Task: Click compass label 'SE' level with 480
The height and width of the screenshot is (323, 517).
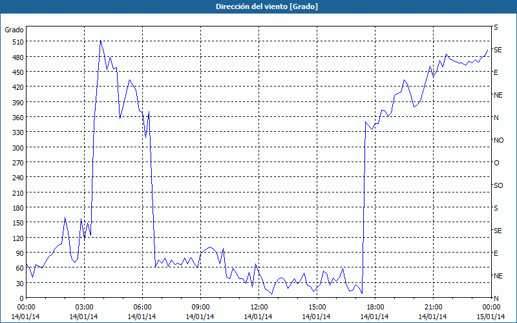Action: pos(498,50)
